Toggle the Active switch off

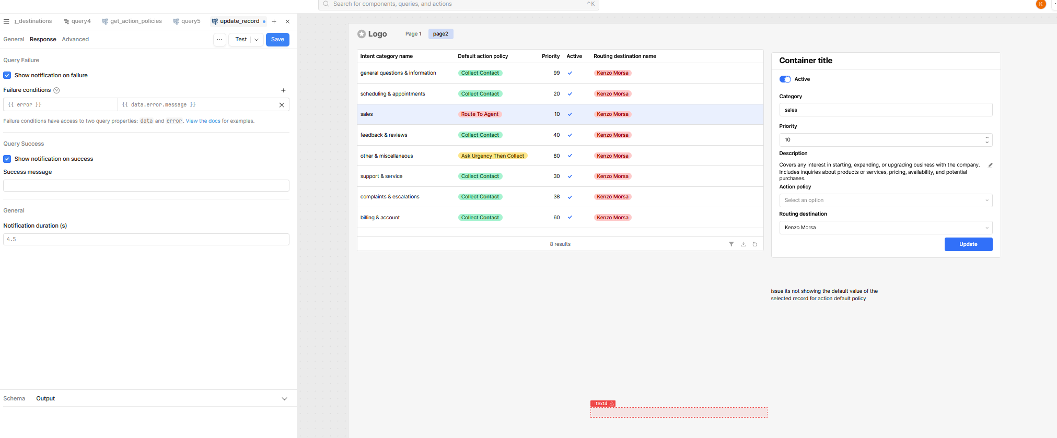coord(785,79)
